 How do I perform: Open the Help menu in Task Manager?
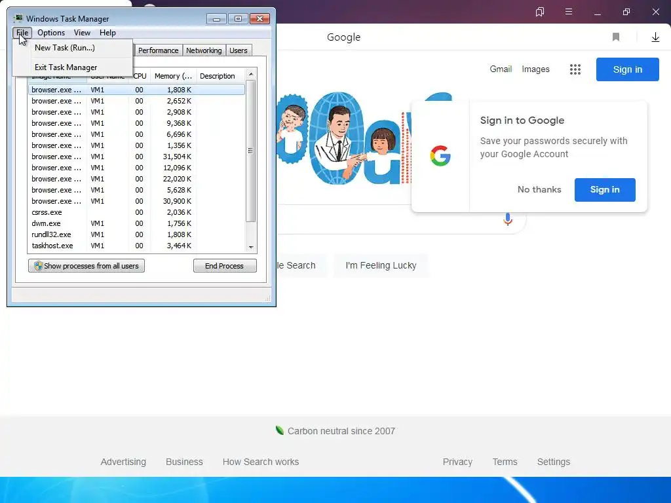107,33
